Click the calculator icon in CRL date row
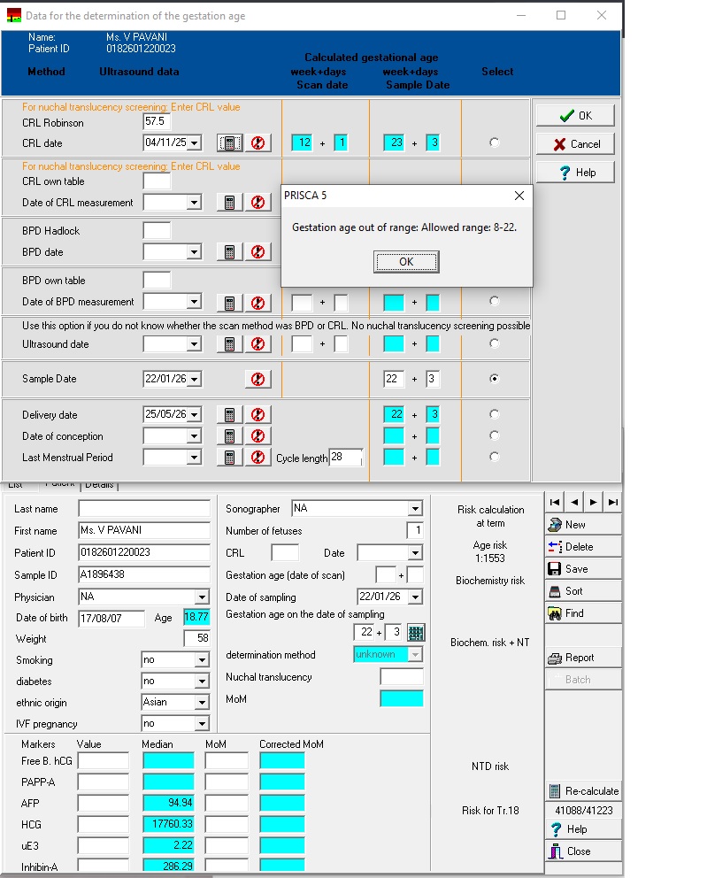Viewport: 707px width, 878px height. pyautogui.click(x=229, y=143)
